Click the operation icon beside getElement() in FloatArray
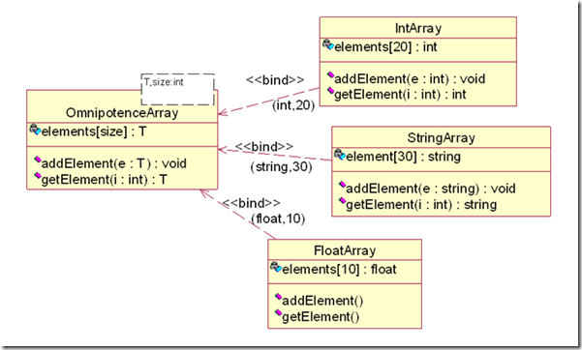 (x=278, y=313)
